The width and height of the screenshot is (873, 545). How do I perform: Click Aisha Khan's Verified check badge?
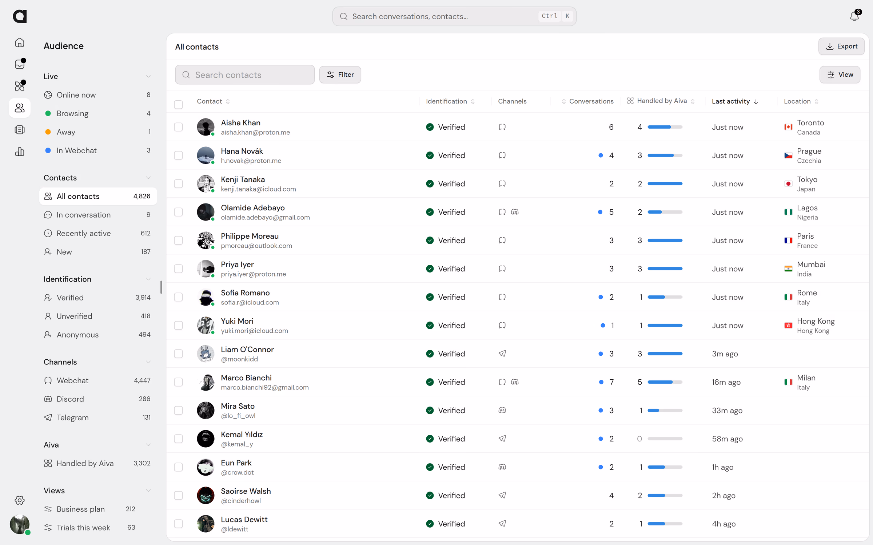pos(430,127)
